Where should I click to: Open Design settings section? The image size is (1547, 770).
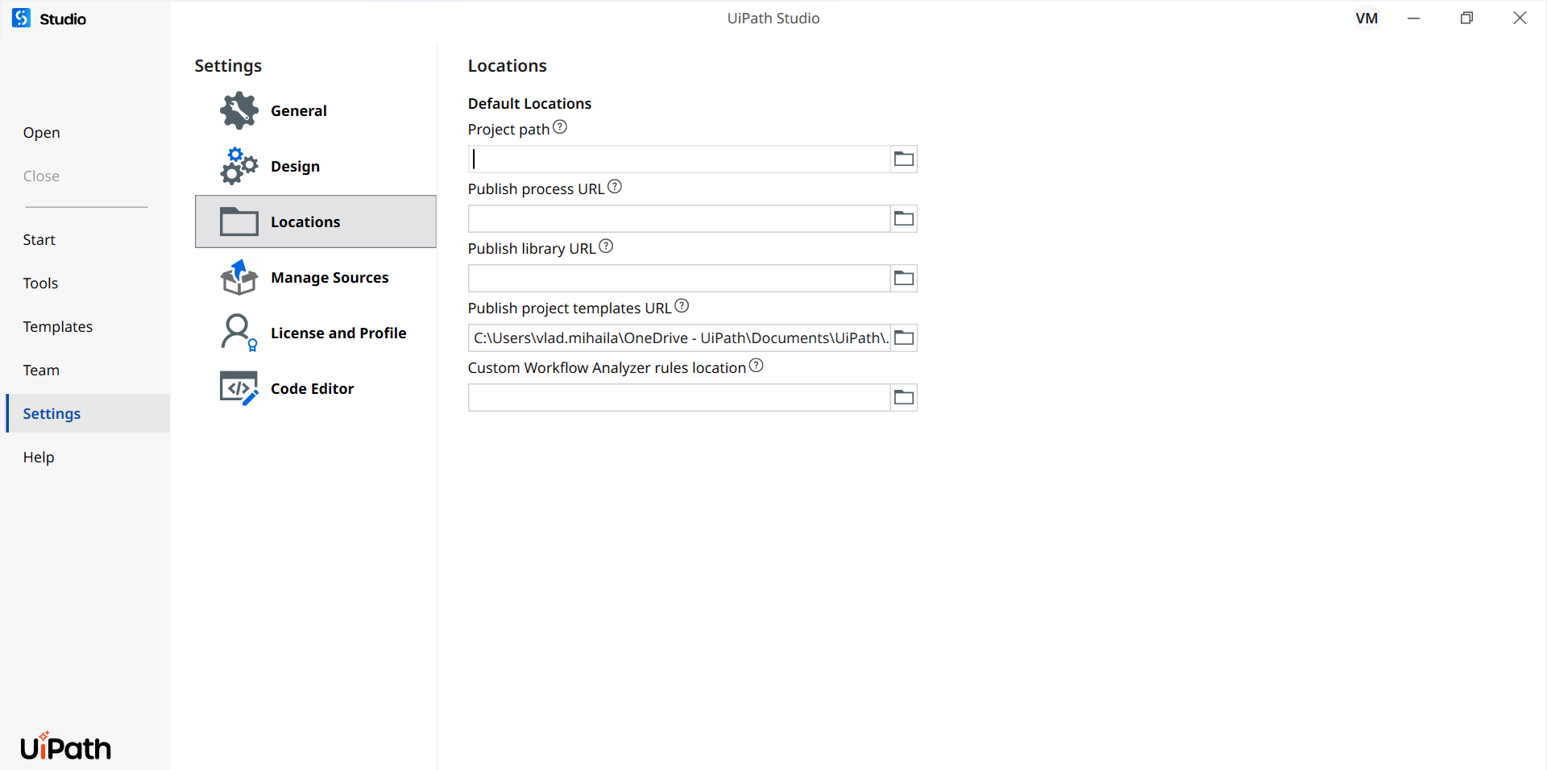point(295,167)
